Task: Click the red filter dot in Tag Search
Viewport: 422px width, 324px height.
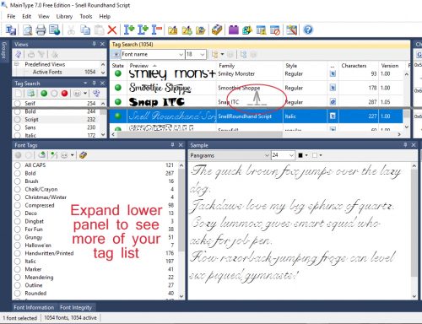Action: 64,94
